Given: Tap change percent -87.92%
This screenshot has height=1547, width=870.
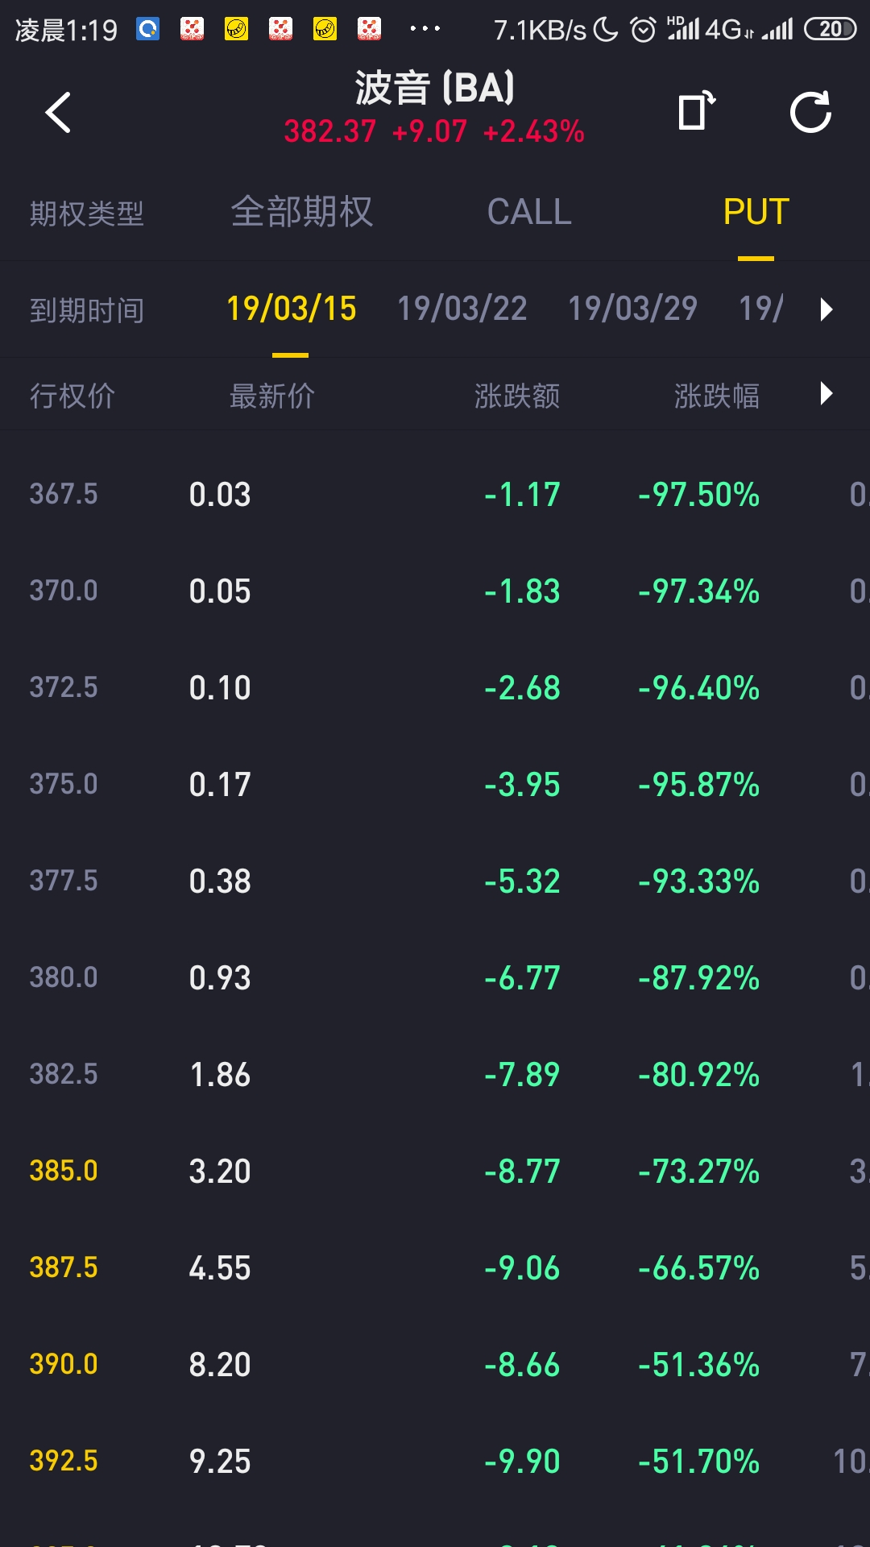Looking at the screenshot, I should coord(698,977).
